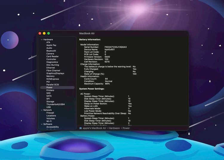224x160 pixels.
Task: Click the Hardware breadcrumb in the path bar
Action: tap(114, 128)
